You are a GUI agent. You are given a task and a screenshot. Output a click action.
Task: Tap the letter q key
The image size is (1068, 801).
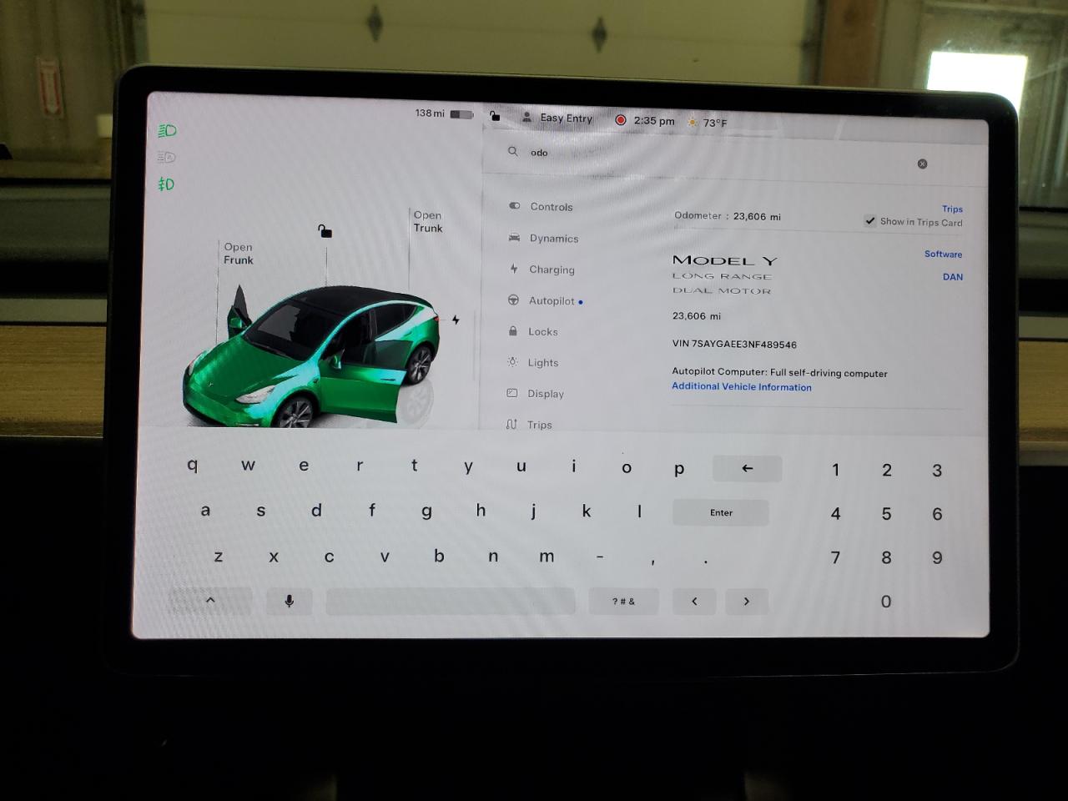(x=193, y=465)
